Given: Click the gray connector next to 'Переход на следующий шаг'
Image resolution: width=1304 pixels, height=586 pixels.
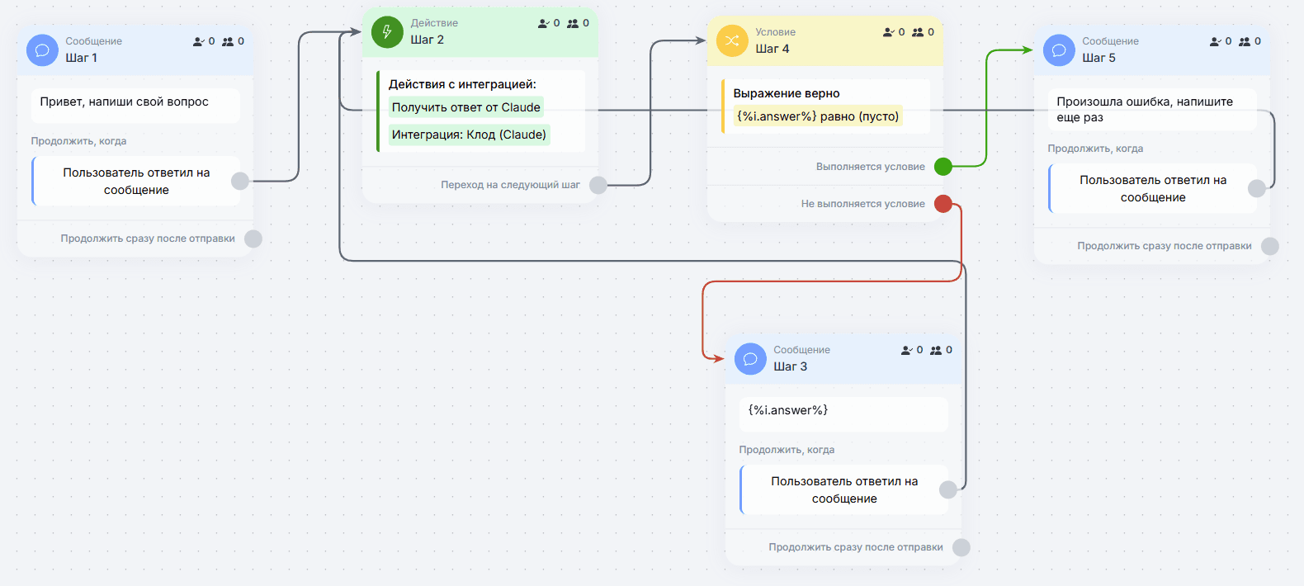Looking at the screenshot, I should [598, 185].
